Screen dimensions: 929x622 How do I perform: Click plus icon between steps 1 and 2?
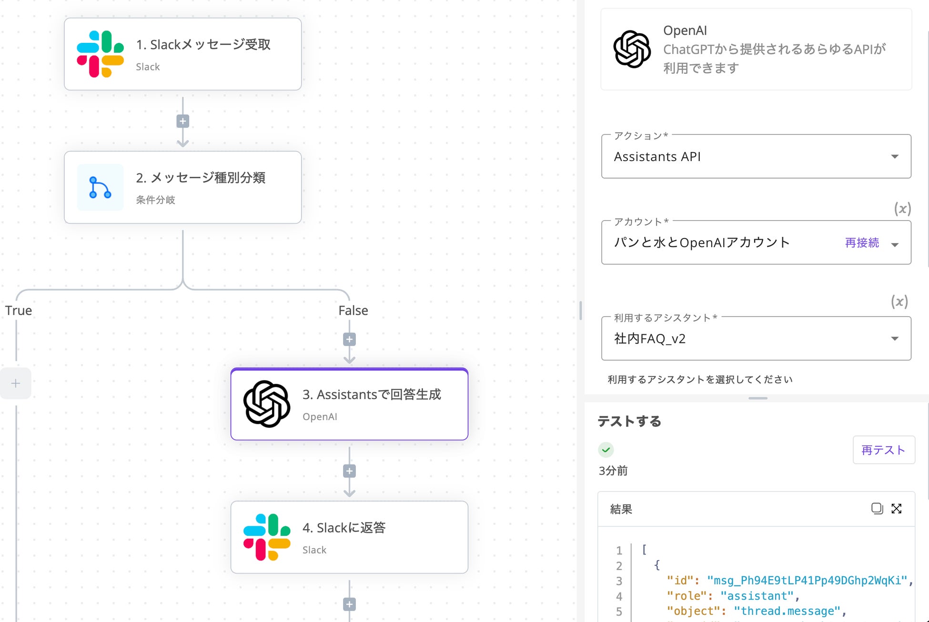pos(182,121)
